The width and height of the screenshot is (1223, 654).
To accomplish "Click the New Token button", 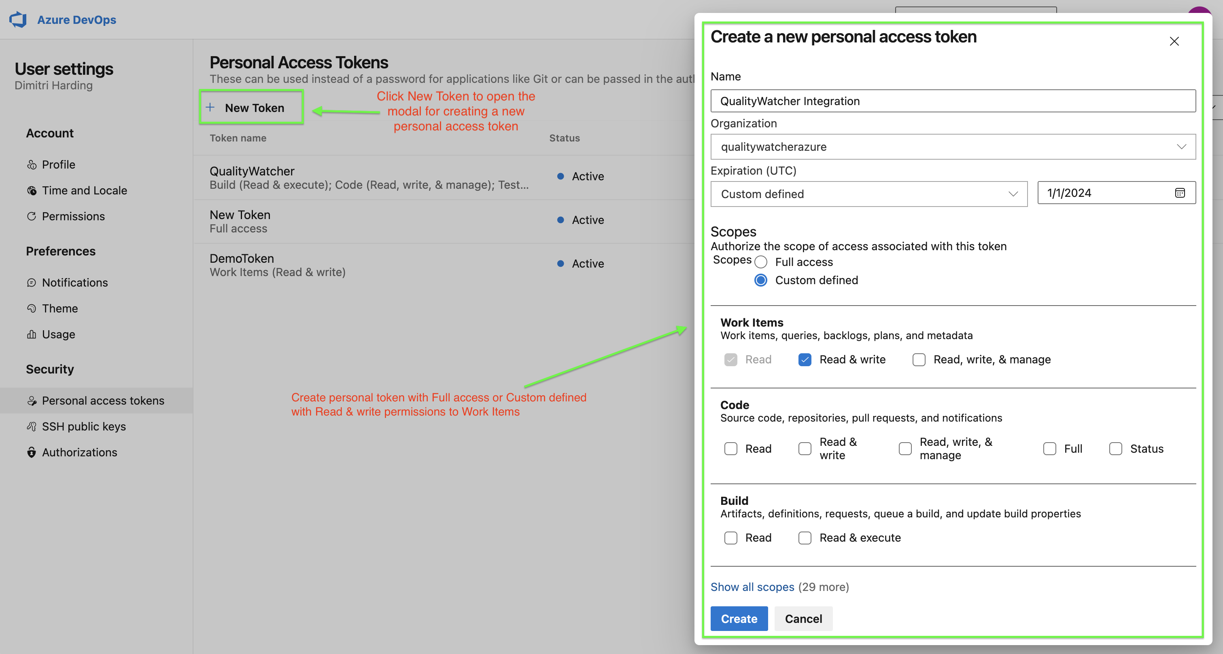I will pyautogui.click(x=251, y=108).
